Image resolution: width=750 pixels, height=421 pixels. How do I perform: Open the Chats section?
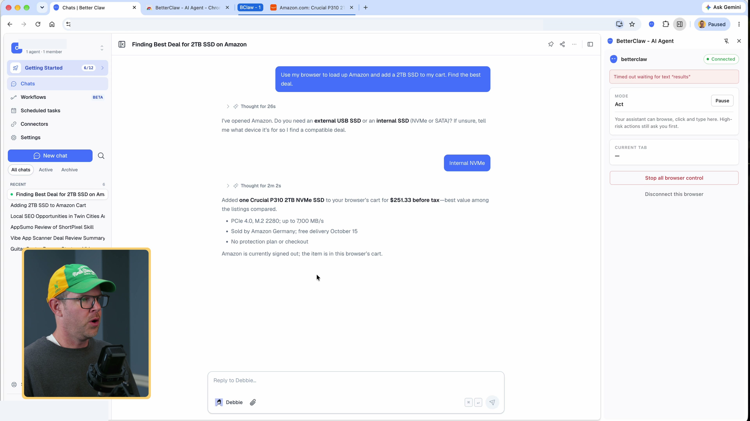(x=57, y=84)
